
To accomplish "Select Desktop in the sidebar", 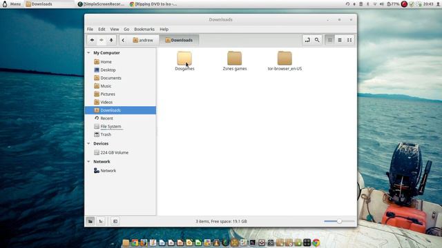I will coord(120,70).
